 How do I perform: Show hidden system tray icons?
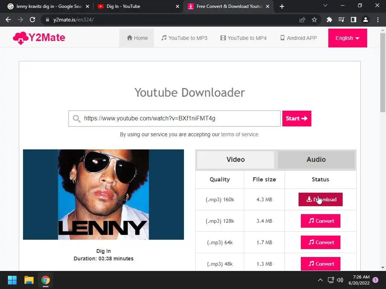[x=320, y=280]
